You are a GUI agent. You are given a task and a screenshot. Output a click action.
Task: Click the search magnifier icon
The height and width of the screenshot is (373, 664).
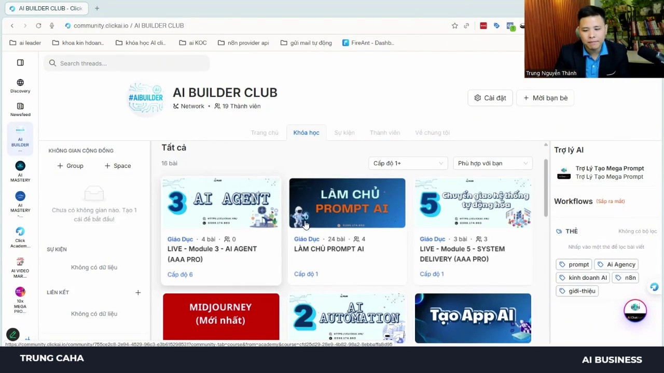[52, 63]
